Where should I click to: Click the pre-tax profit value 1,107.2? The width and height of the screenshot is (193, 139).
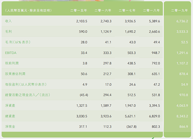182,63
